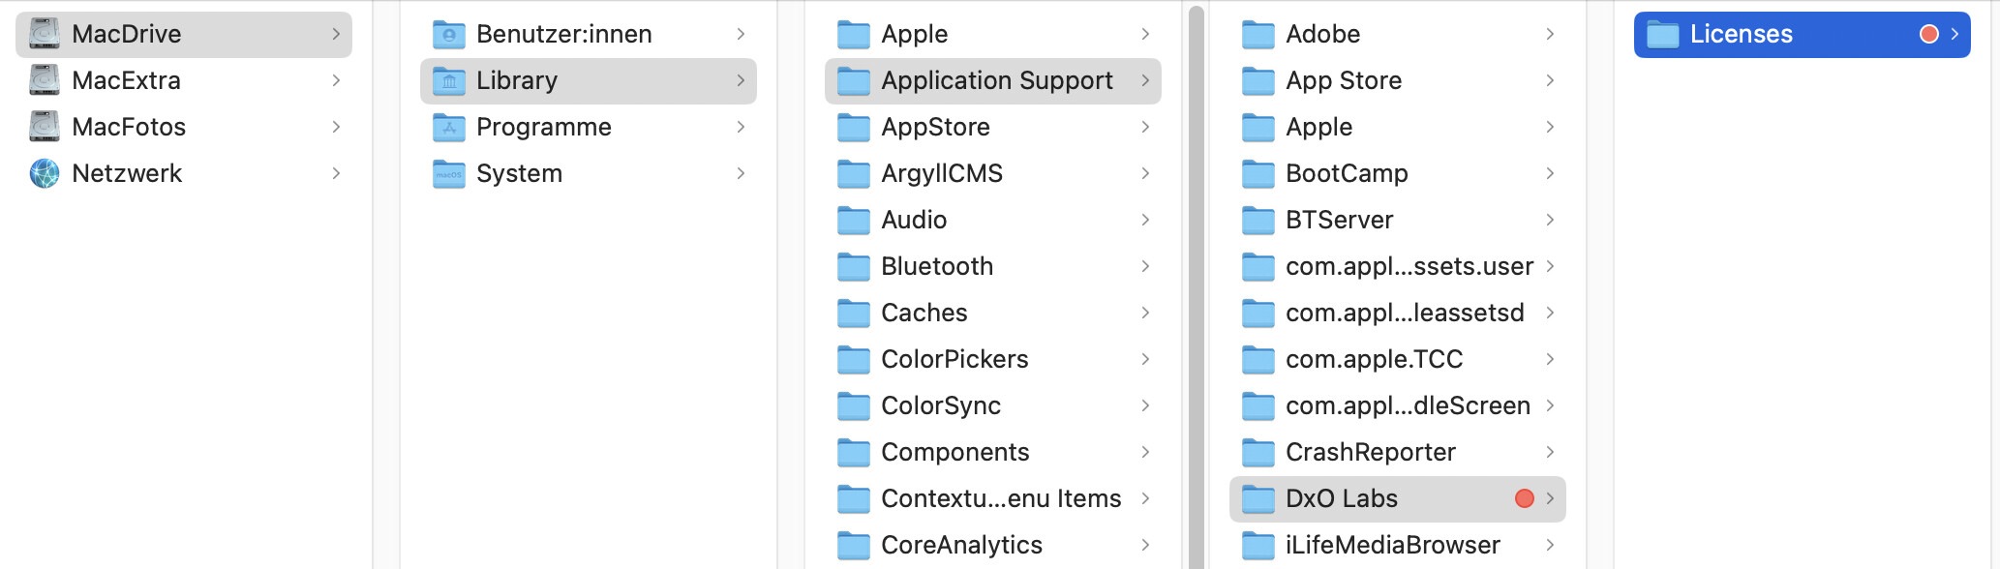Screen dimensions: 2000x569
Task: Select the BootCamp folder
Action: pos(1346,173)
